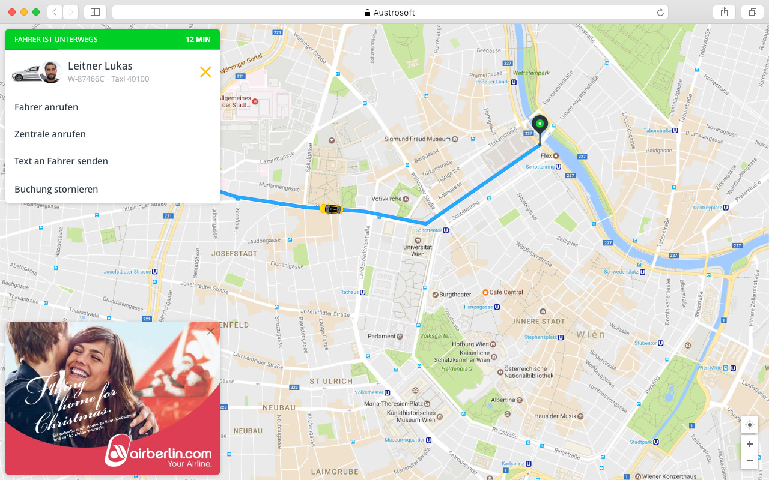Click the driver Leitner Lukas photo

[x=51, y=72]
